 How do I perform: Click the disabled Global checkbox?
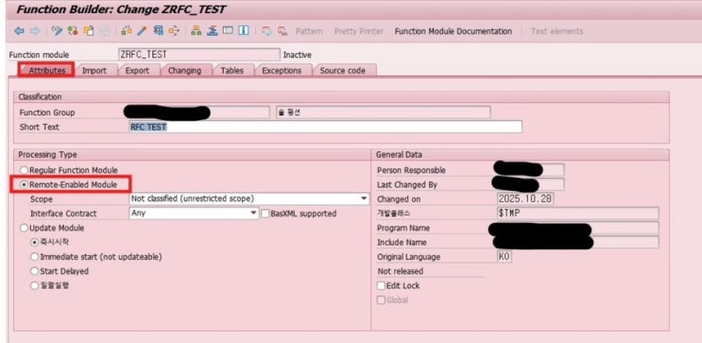tap(381, 300)
